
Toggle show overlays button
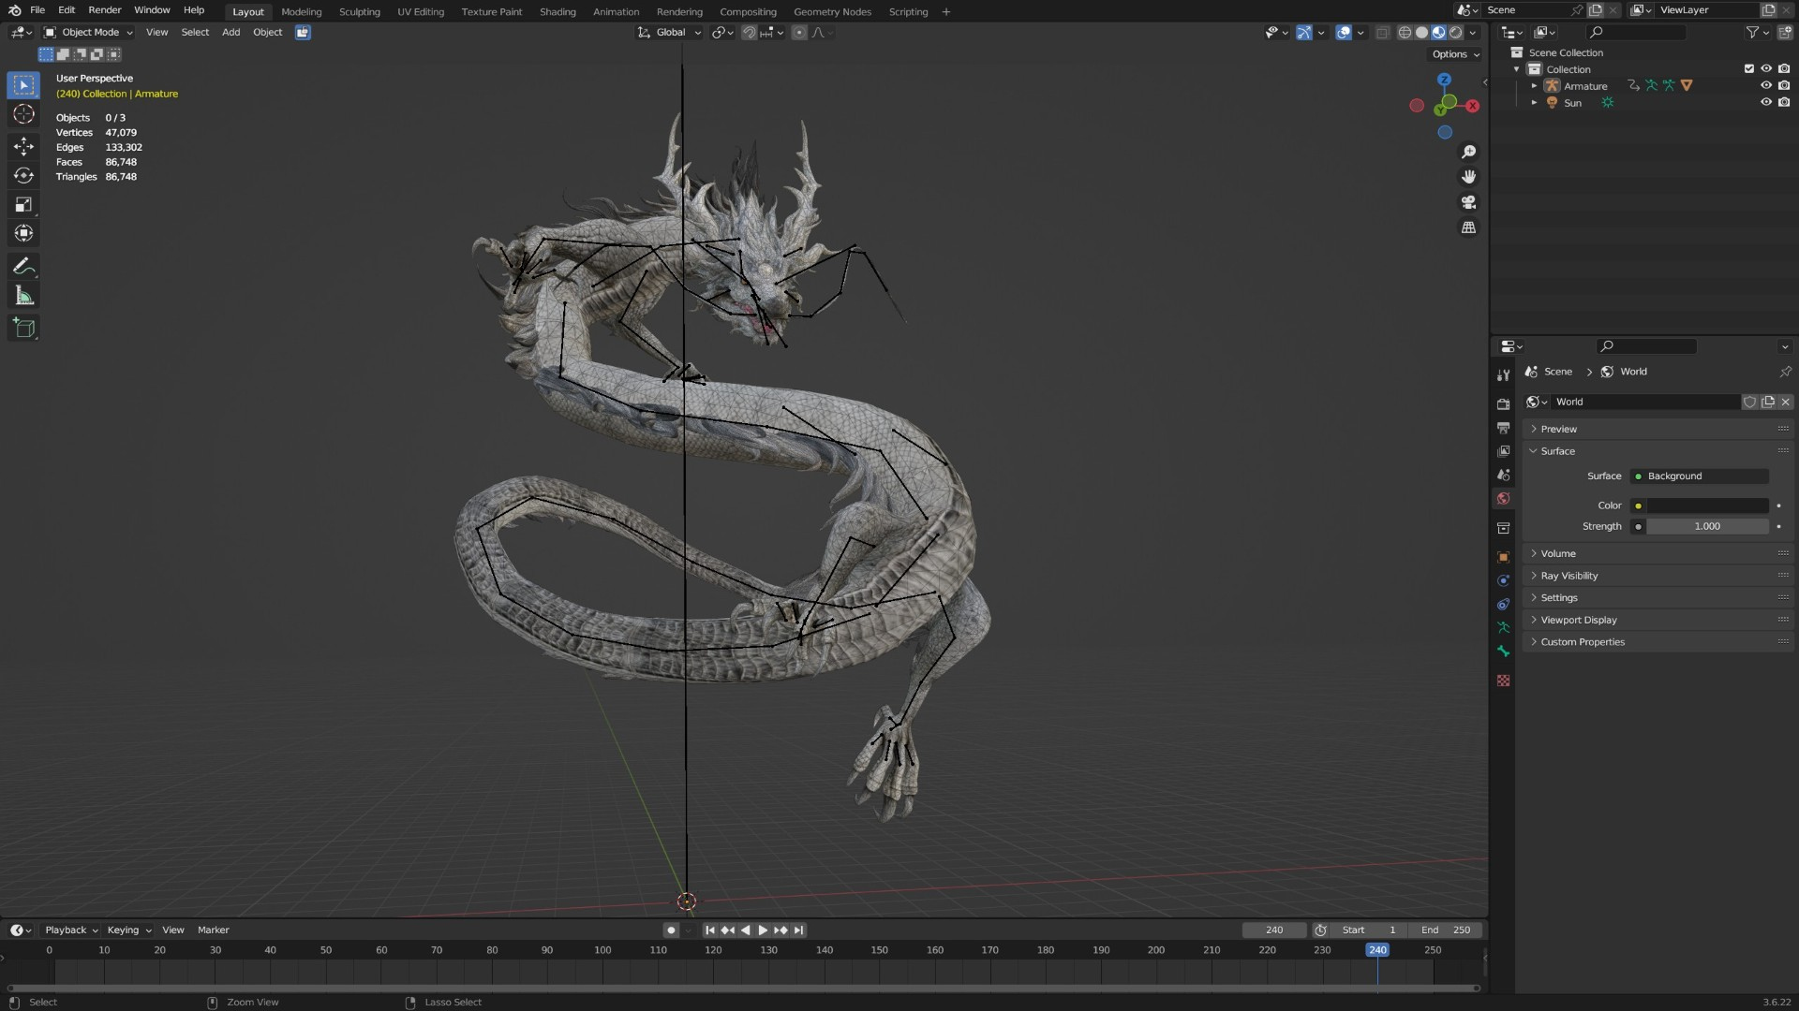point(1344,32)
